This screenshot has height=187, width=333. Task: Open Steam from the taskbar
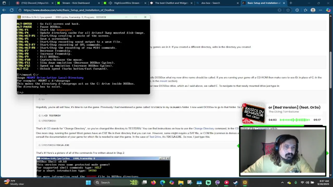236,183
